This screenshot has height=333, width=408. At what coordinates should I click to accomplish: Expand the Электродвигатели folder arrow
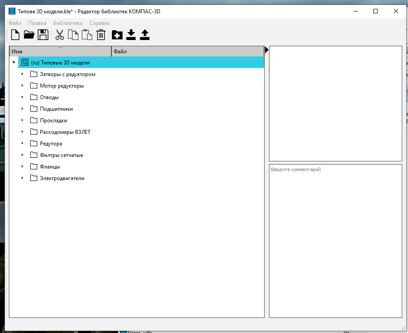(x=22, y=178)
